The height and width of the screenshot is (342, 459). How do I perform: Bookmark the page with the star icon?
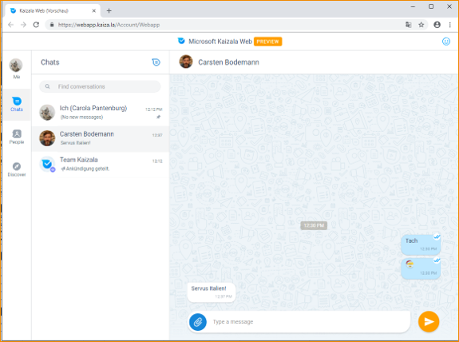(x=421, y=25)
